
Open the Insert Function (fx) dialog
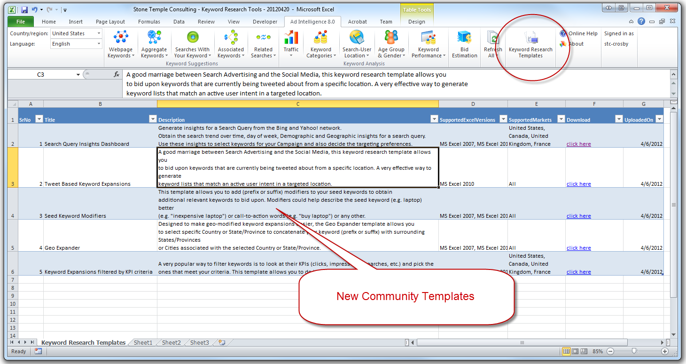pos(117,74)
